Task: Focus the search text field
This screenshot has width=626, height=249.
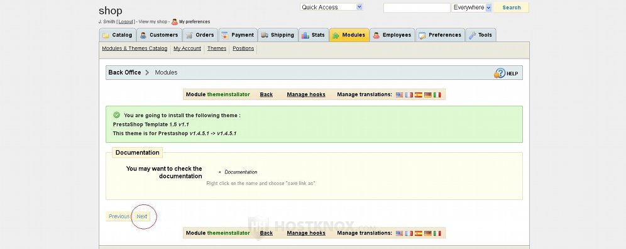Action: 417,8
